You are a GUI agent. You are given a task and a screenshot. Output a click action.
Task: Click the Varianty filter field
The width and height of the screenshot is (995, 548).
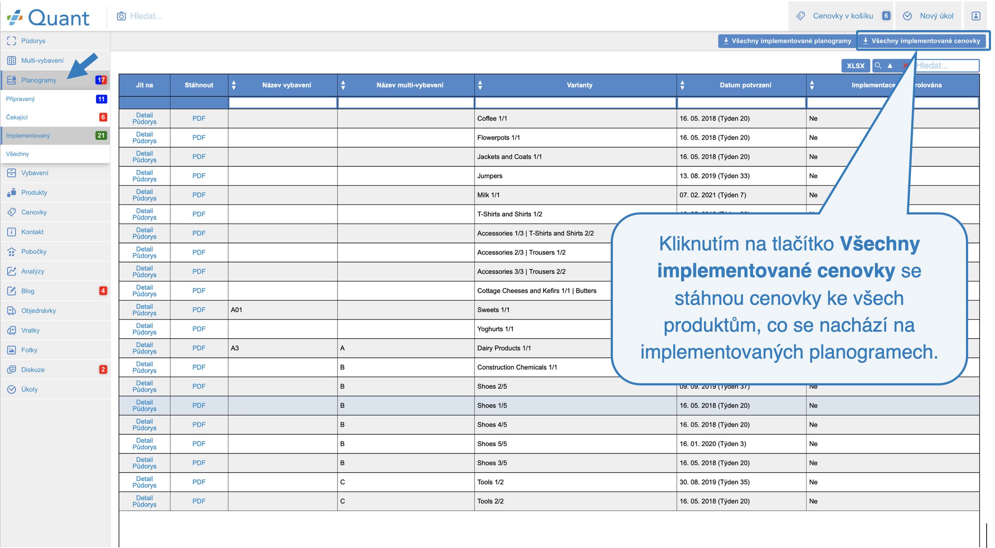tap(576, 103)
